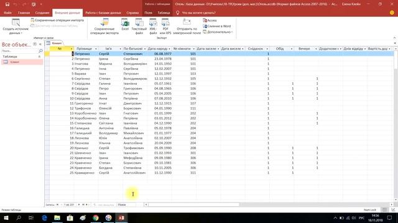Select the Клиент table in navigation pane

pos(22,62)
